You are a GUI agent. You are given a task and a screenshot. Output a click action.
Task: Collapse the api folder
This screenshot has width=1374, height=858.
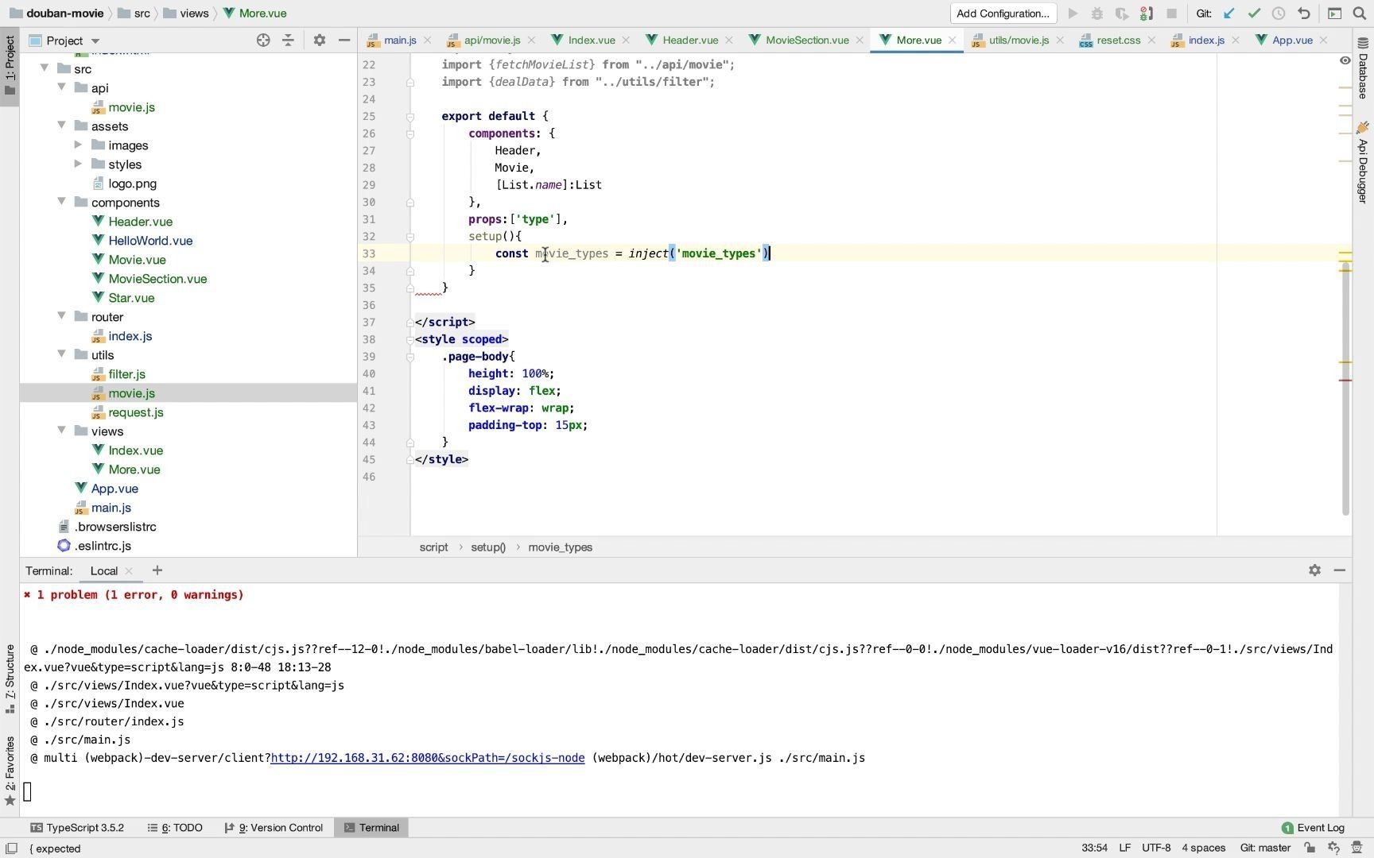point(61,87)
